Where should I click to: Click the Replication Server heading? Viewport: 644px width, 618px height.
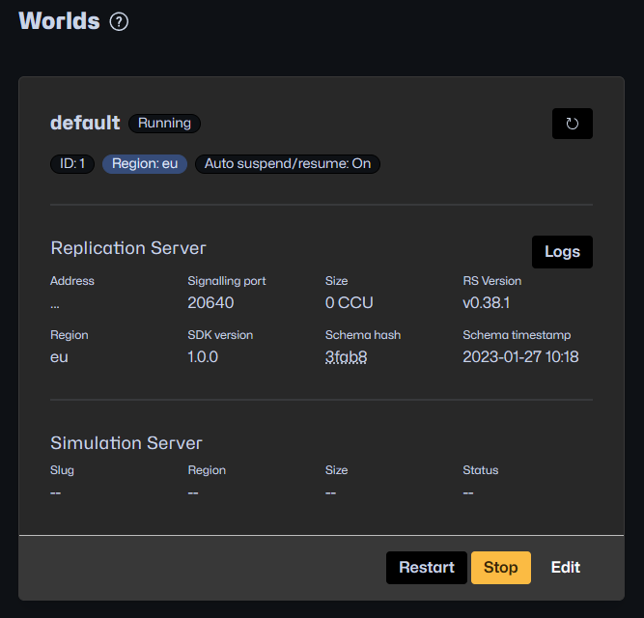[x=128, y=248]
